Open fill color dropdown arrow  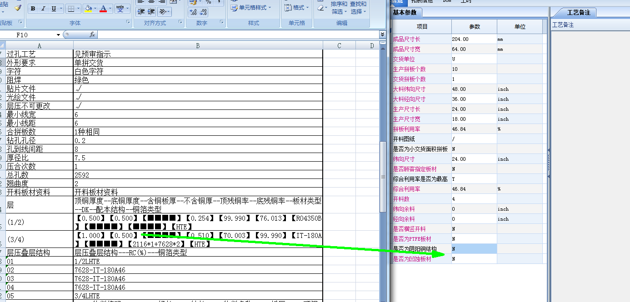95,9
